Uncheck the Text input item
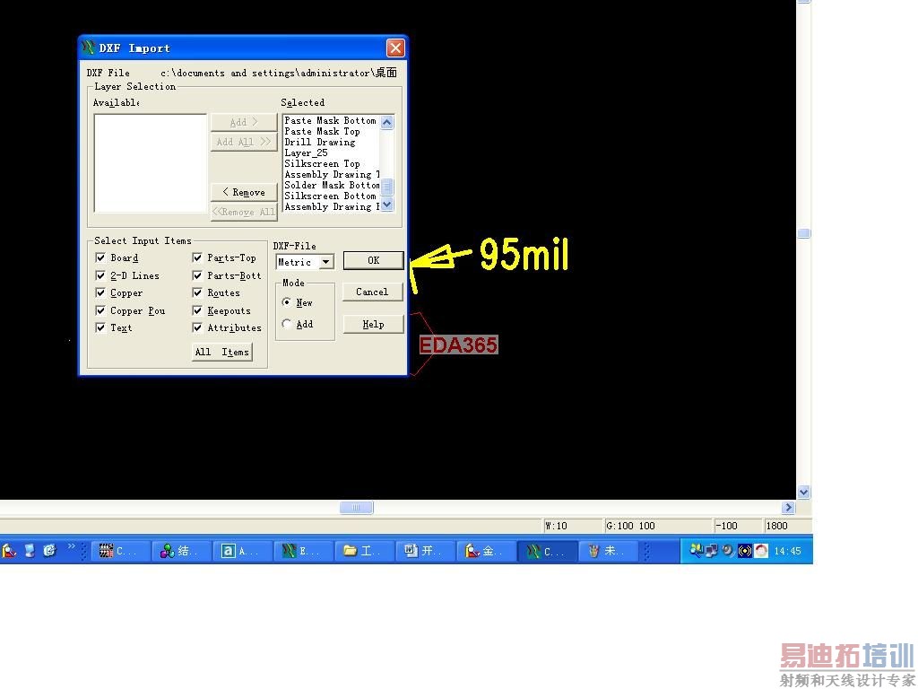 [100, 327]
